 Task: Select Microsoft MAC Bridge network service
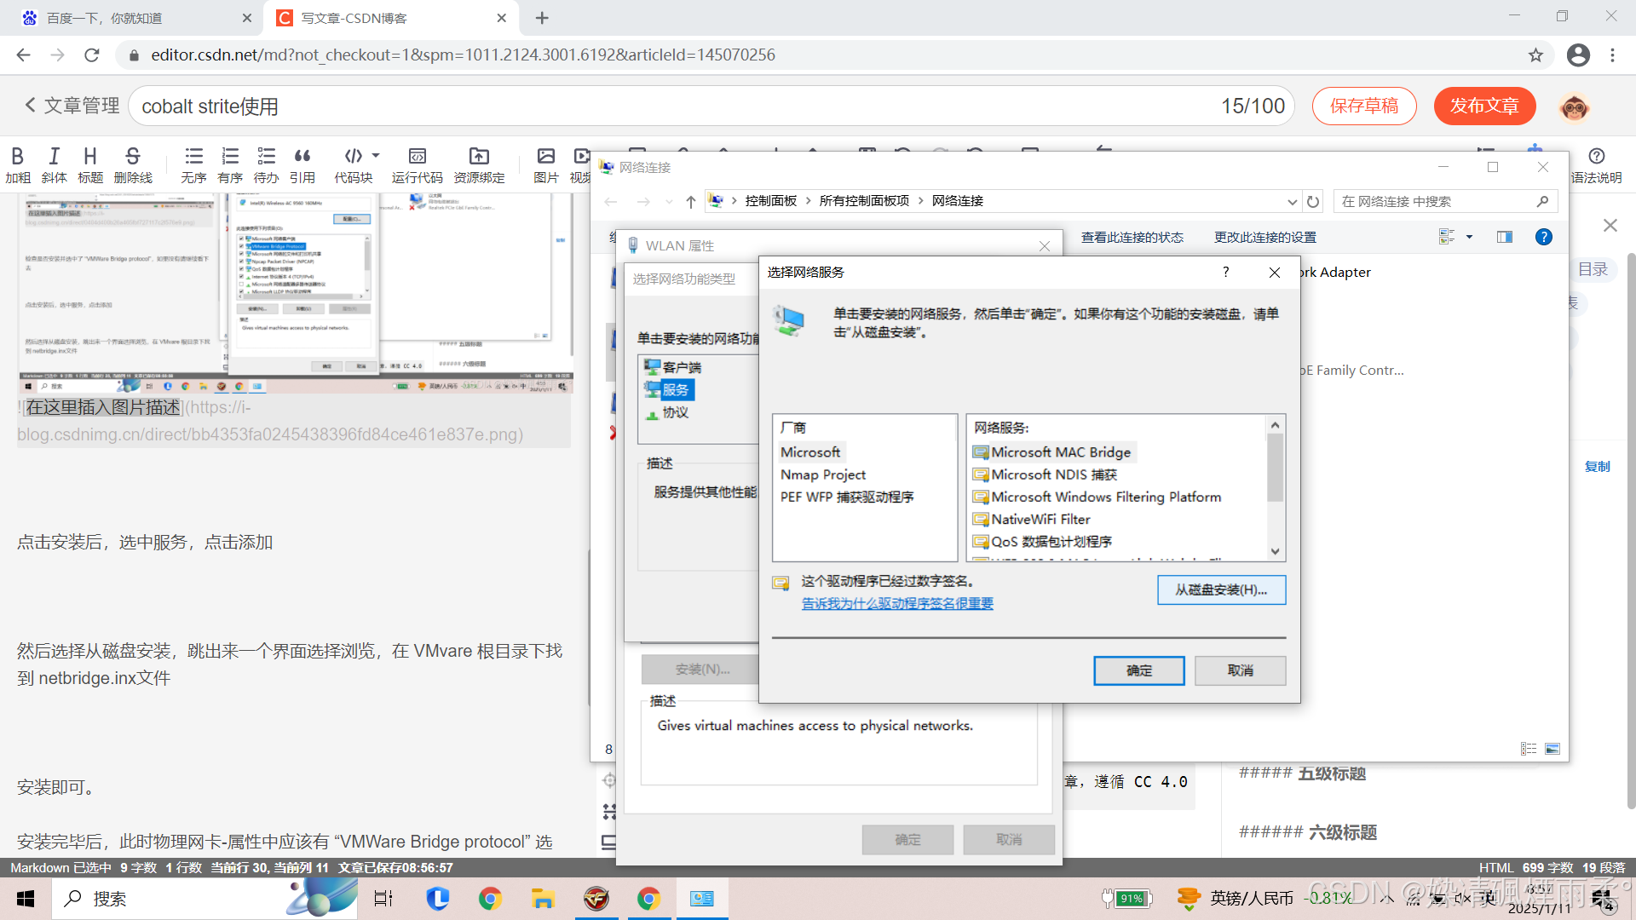coord(1060,452)
